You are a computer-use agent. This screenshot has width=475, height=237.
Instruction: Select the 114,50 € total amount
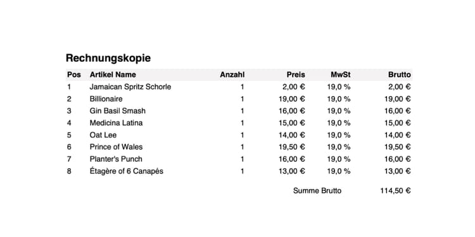[396, 191]
